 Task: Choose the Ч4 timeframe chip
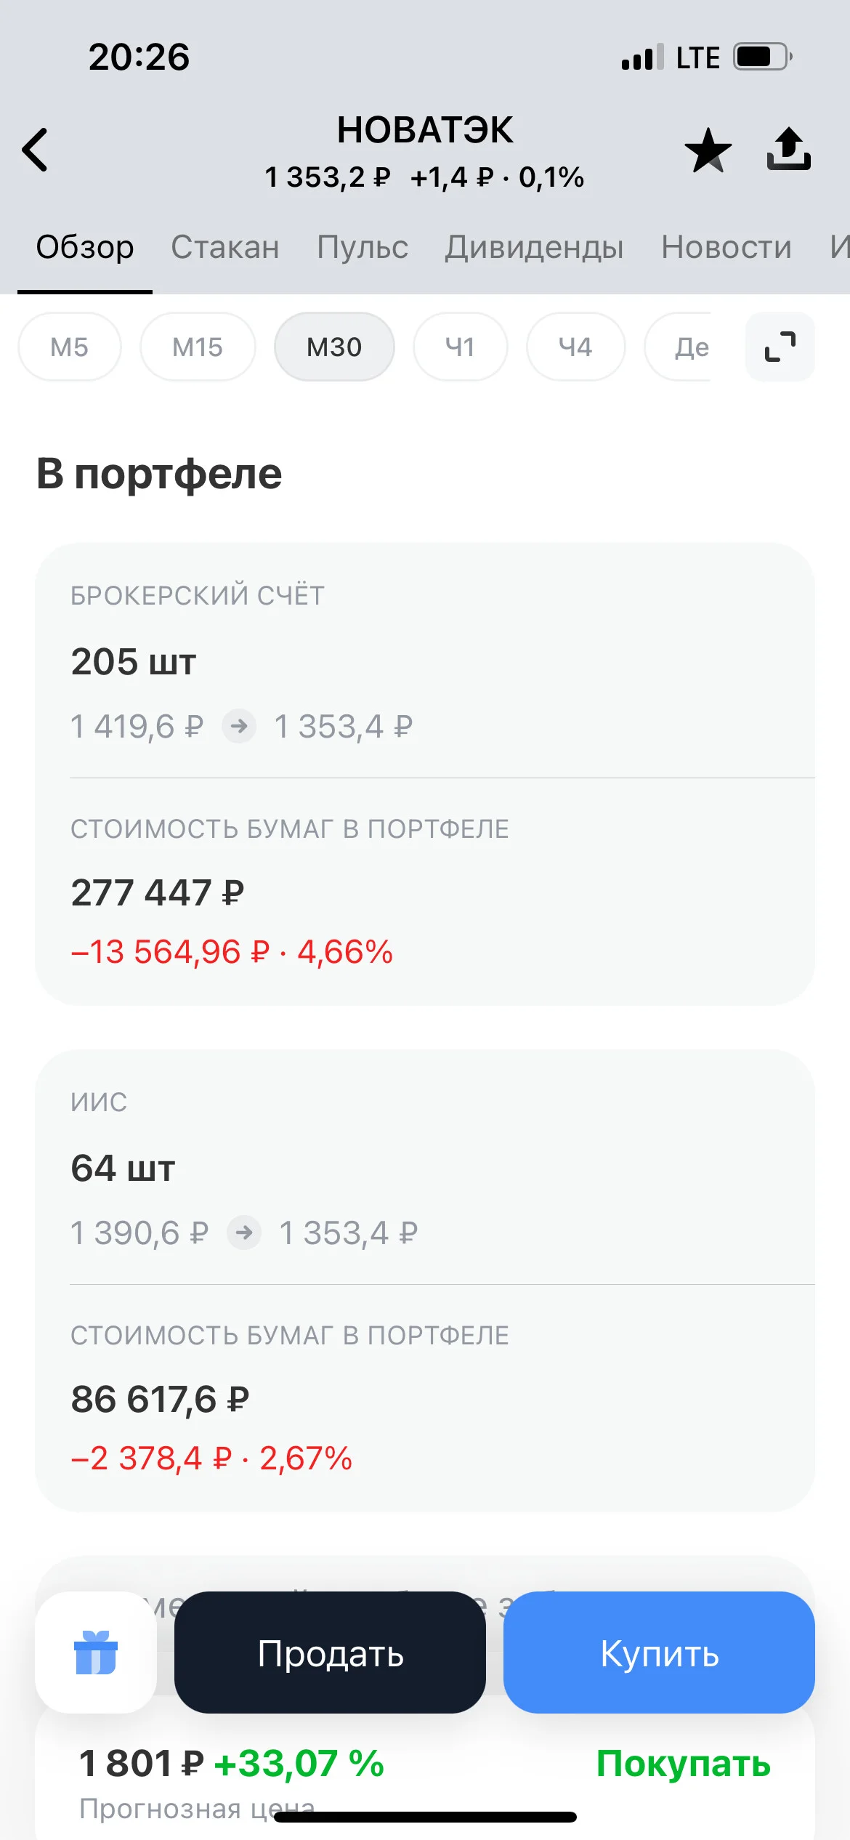[x=575, y=347]
